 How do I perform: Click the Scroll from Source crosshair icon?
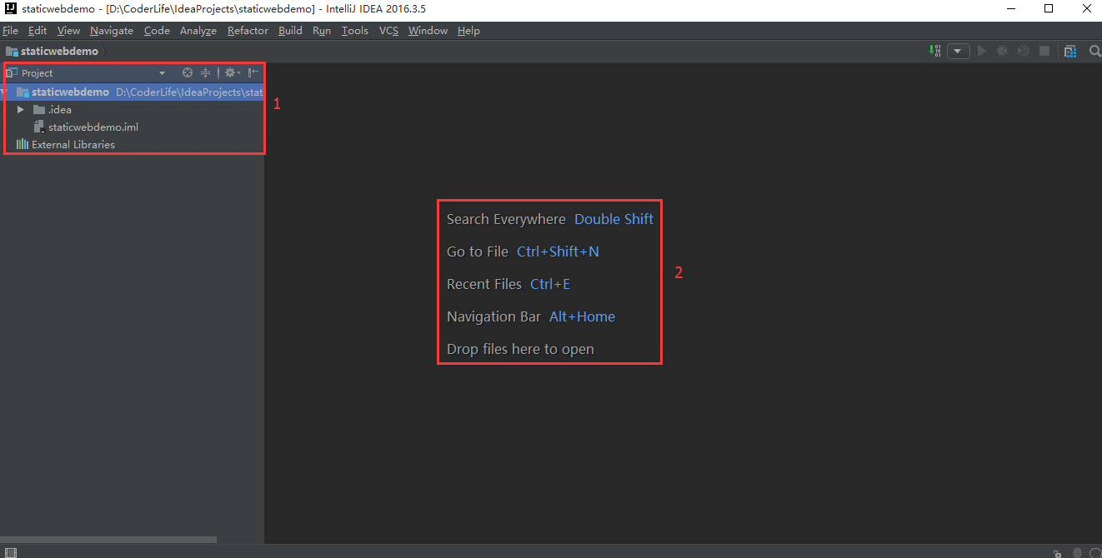pyautogui.click(x=188, y=73)
